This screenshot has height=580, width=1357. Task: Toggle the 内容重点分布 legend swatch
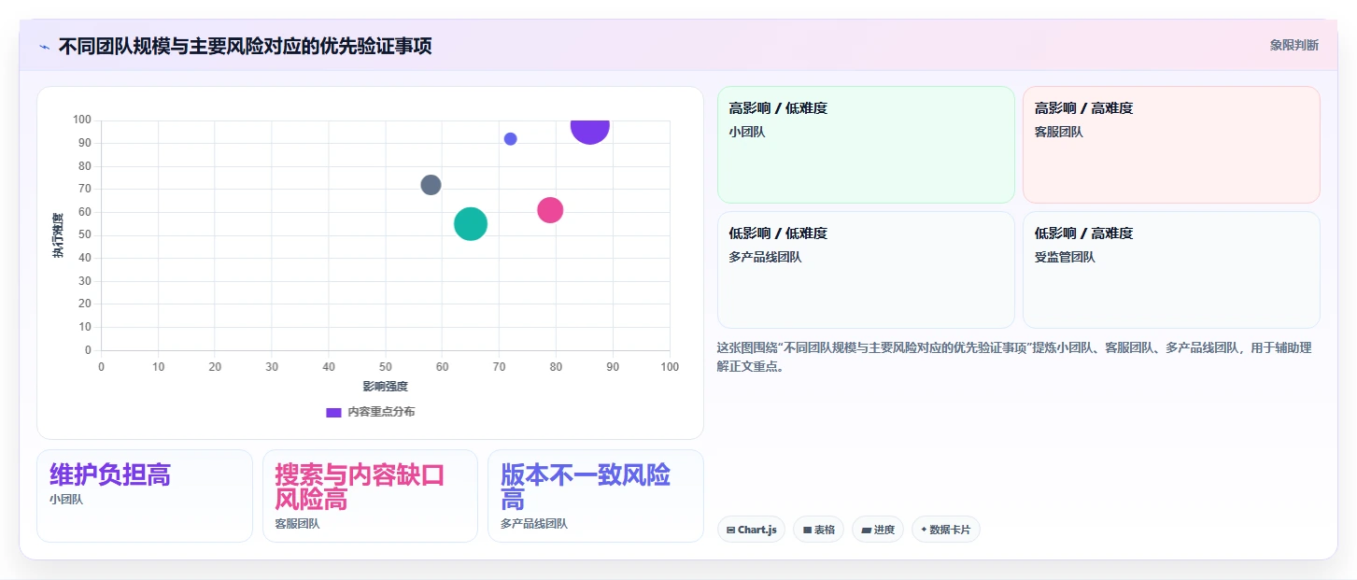[x=333, y=412]
